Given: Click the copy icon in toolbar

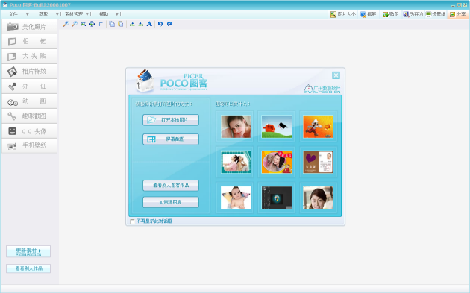Looking at the screenshot, I should 112,24.
